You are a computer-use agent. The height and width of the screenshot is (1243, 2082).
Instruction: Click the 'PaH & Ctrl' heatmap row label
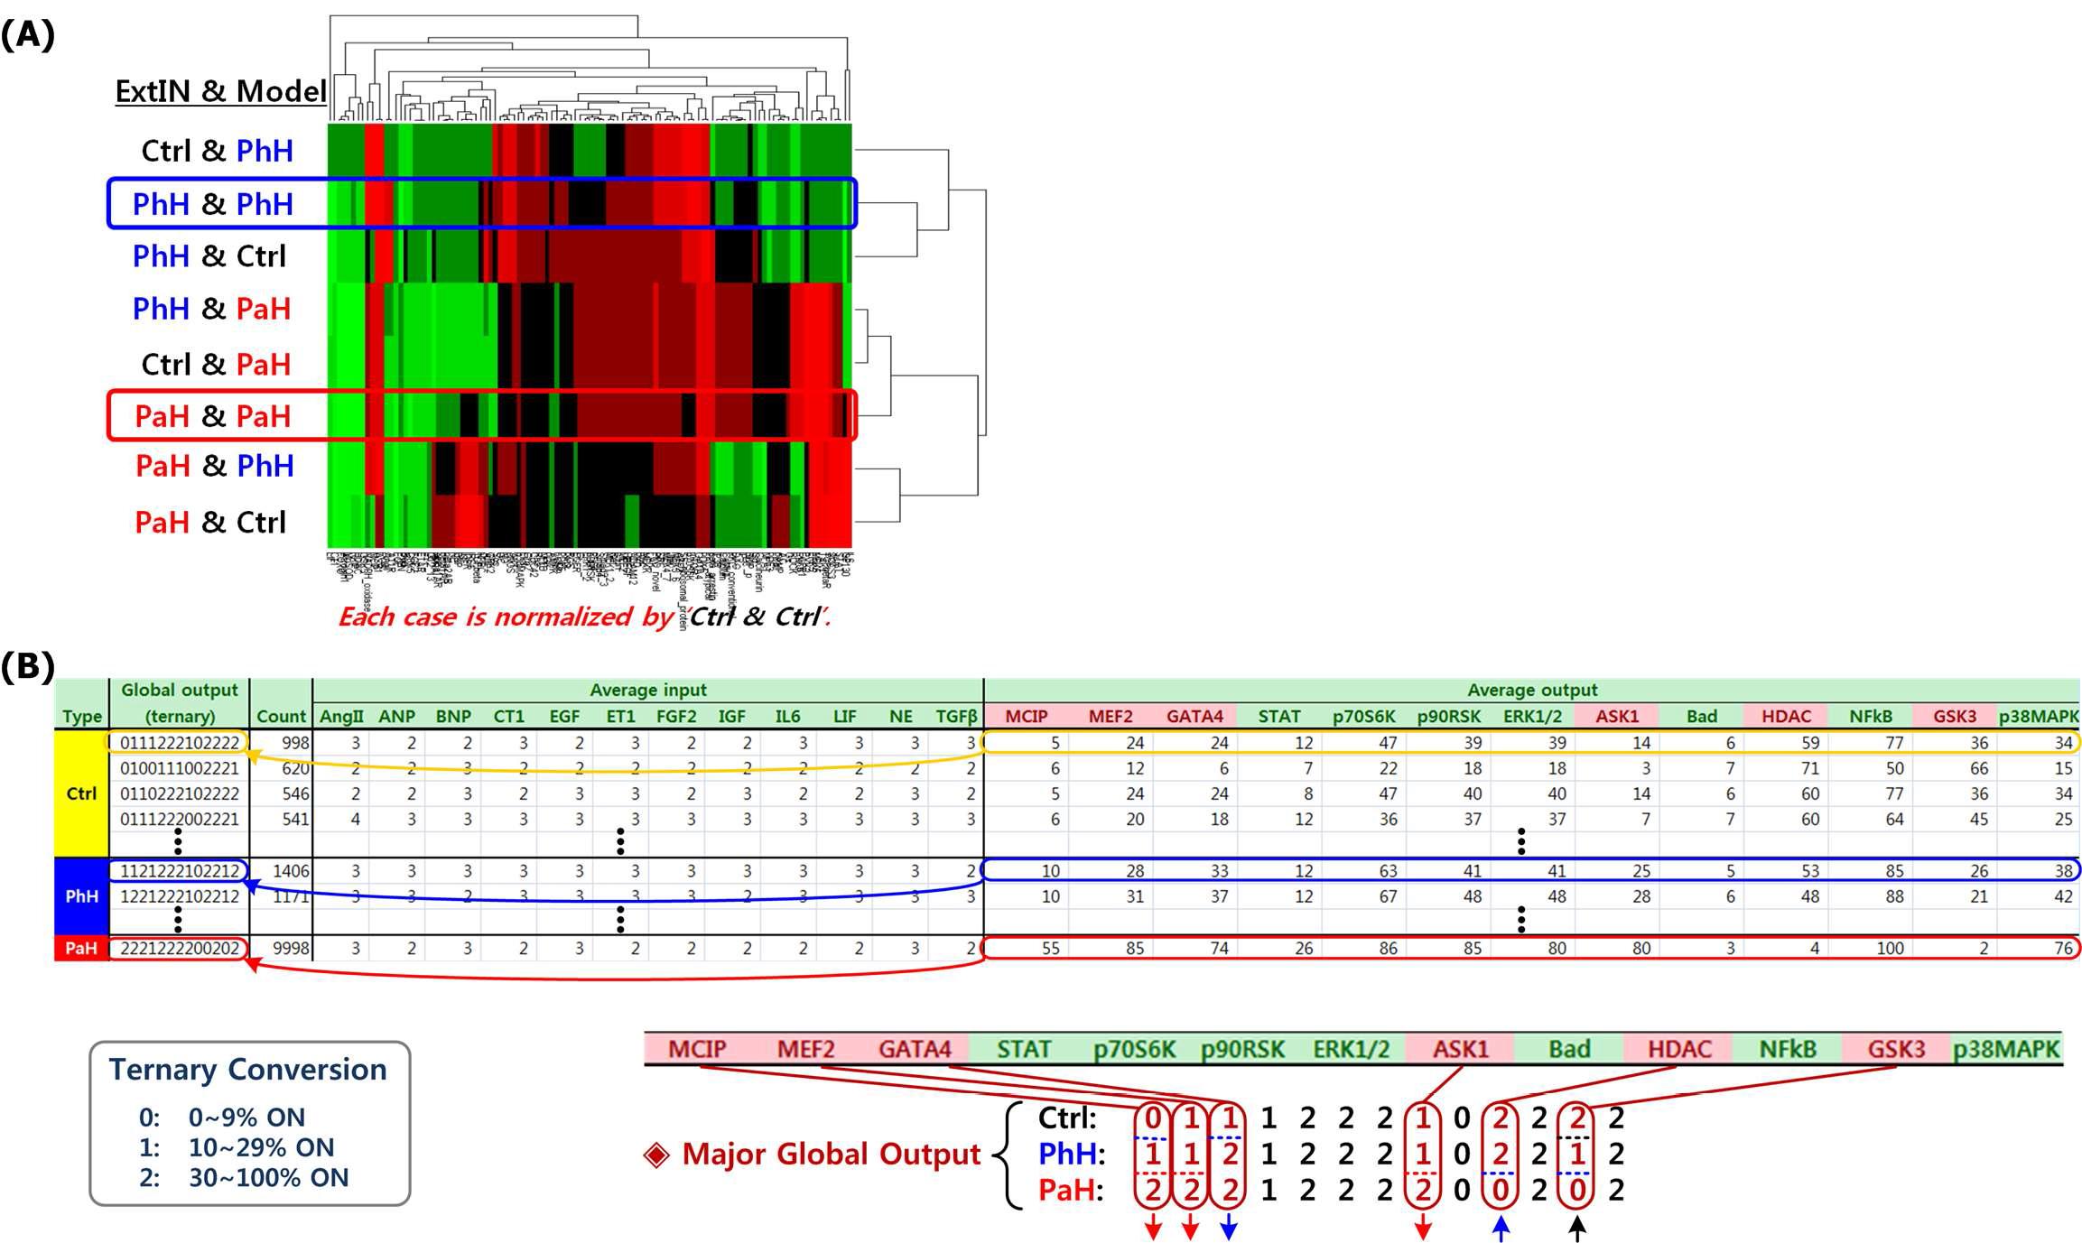210,522
